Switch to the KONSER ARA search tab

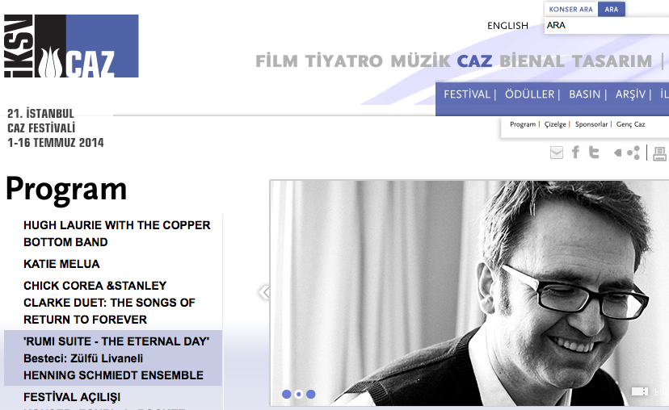click(x=571, y=10)
